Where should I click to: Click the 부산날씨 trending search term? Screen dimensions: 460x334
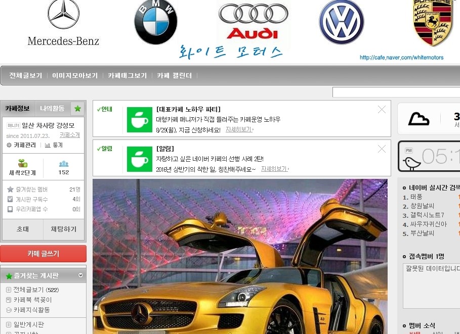(x=422, y=233)
